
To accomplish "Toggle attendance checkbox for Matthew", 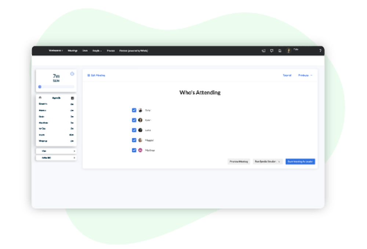I will (134, 150).
